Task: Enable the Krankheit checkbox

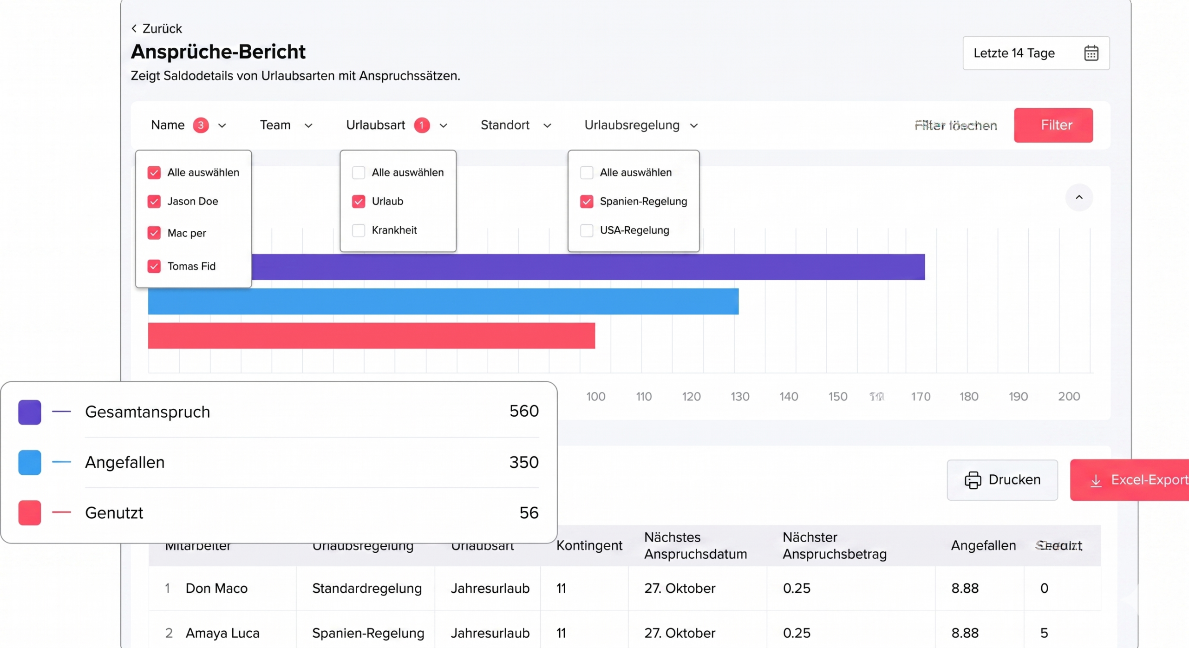Action: (x=359, y=230)
